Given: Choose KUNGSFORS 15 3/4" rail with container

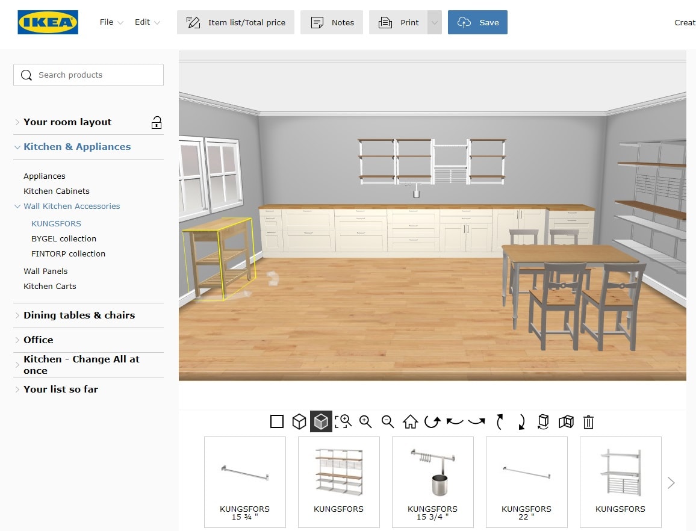Looking at the screenshot, I should click(x=433, y=482).
